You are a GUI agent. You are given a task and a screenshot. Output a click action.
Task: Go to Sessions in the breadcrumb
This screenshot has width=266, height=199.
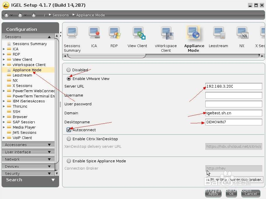pyautogui.click(x=61, y=15)
